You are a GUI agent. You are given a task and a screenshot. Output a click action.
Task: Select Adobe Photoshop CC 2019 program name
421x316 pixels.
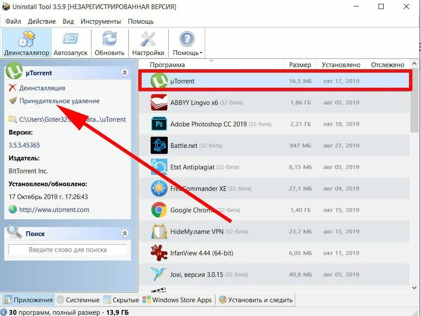(208, 124)
